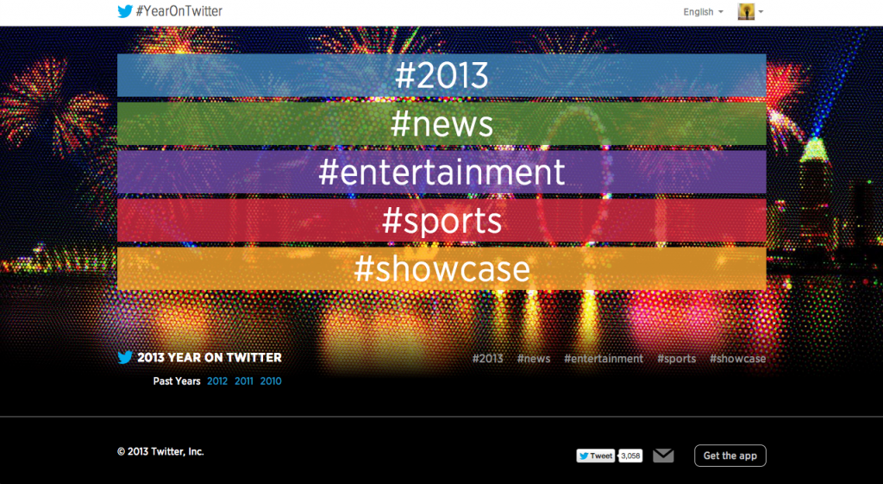The image size is (883, 484).
Task: Open the red #sports banner
Action: (x=441, y=220)
